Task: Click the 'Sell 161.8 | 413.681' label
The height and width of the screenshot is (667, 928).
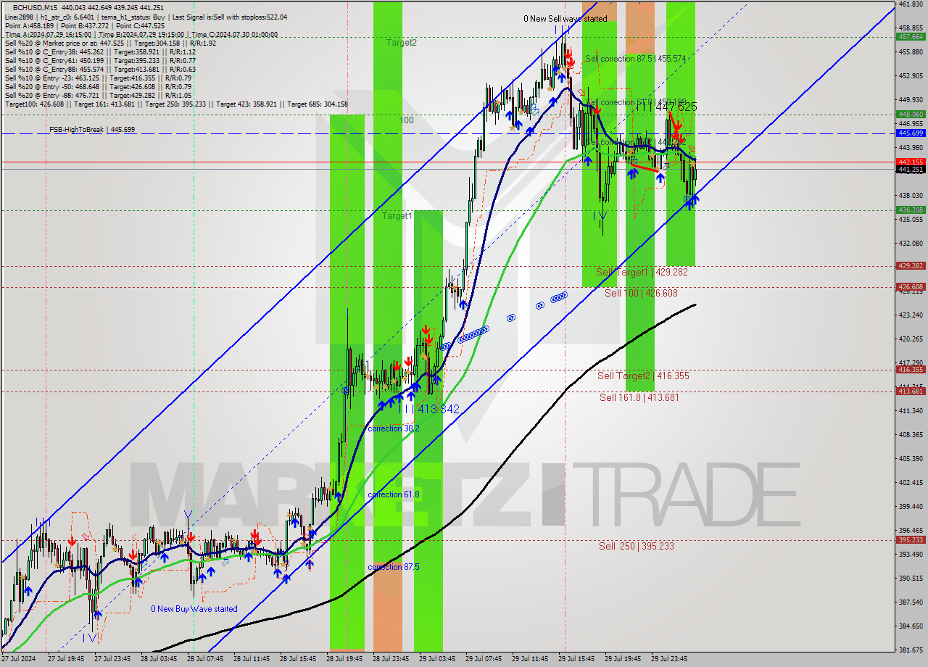Action: (639, 397)
